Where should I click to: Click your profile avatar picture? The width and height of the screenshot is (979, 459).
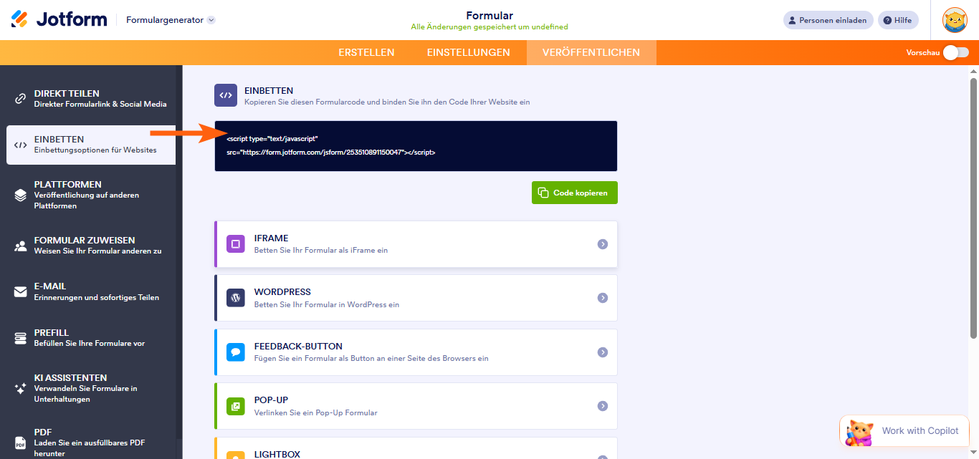coord(955,19)
